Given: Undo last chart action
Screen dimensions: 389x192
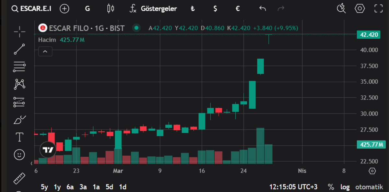Looking at the screenshot, I should 263,8.
